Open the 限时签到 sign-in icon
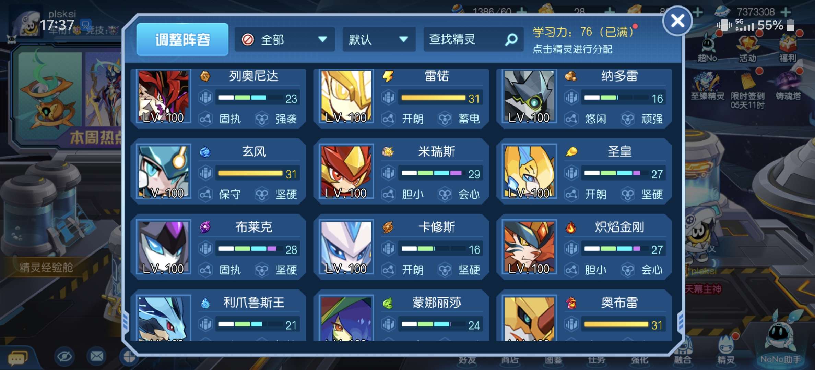The image size is (815, 370). [747, 91]
